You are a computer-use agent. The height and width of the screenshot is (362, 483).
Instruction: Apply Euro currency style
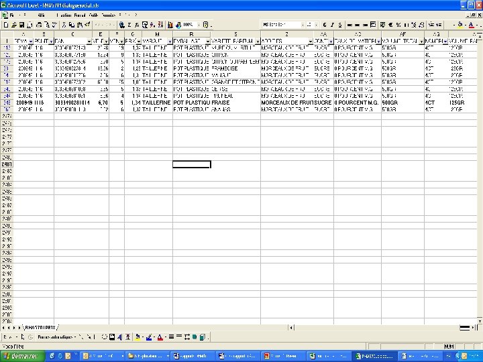pyautogui.click(x=390, y=25)
